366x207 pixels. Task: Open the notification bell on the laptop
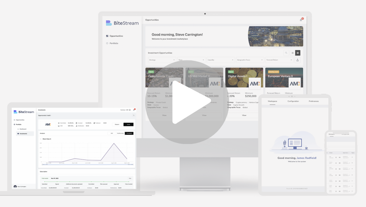pos(134,110)
